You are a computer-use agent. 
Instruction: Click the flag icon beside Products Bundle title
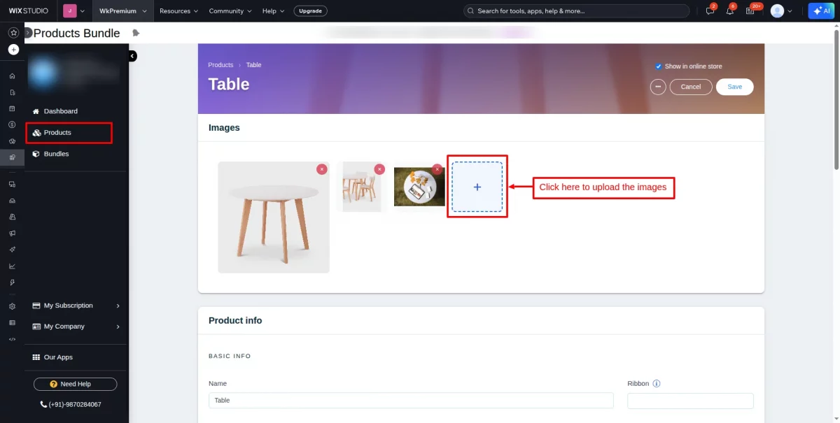click(135, 32)
